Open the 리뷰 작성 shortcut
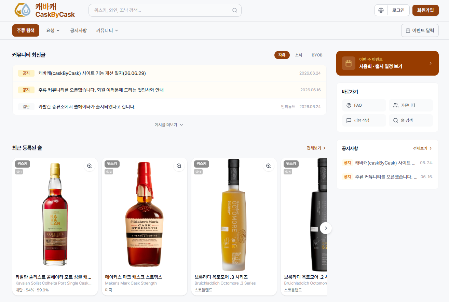 364,120
